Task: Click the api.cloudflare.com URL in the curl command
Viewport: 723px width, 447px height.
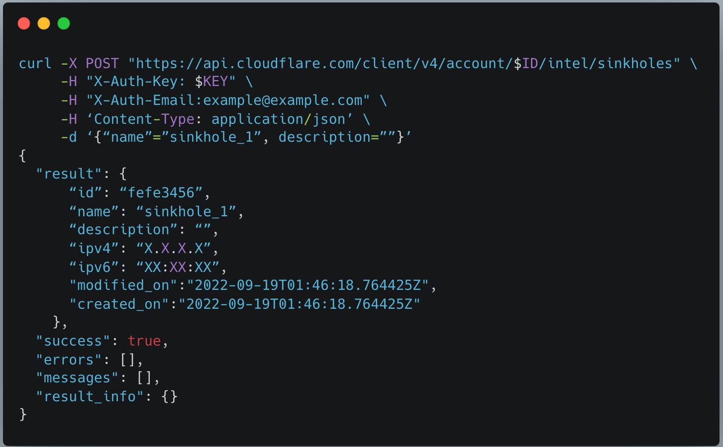Action: (x=279, y=64)
